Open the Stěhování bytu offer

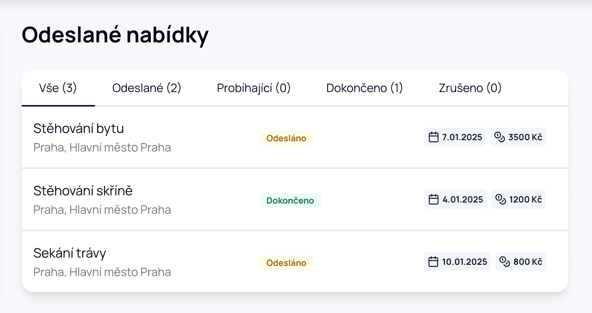point(79,129)
